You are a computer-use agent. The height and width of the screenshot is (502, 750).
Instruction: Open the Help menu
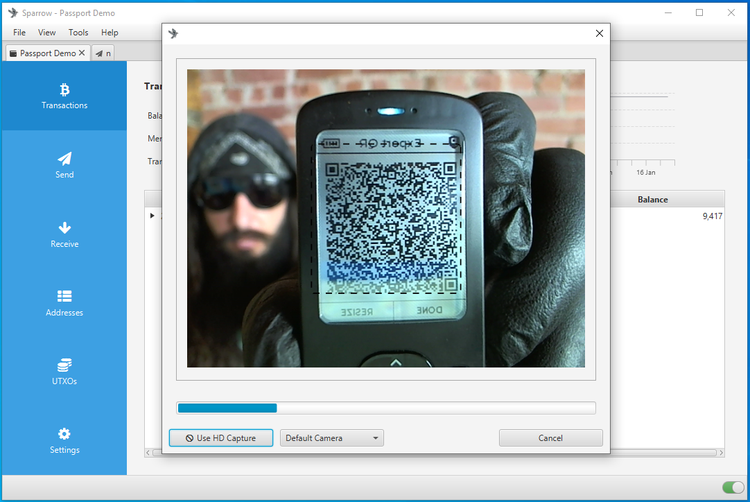(x=110, y=32)
